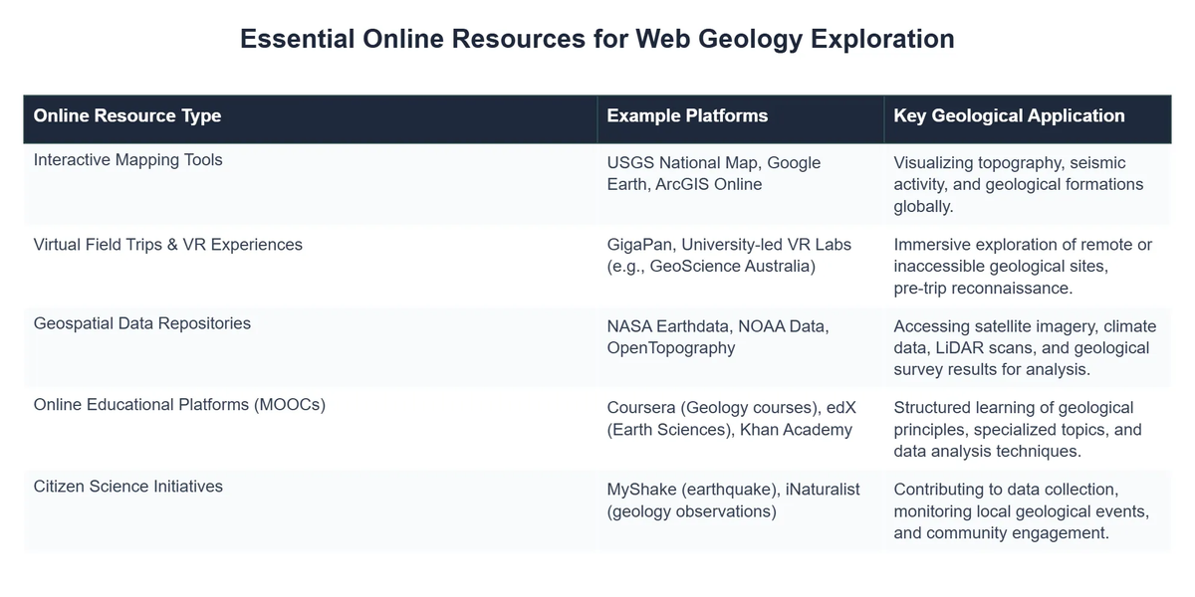Click the 'GigaPan, University-led VR Labs' cell

741,266
